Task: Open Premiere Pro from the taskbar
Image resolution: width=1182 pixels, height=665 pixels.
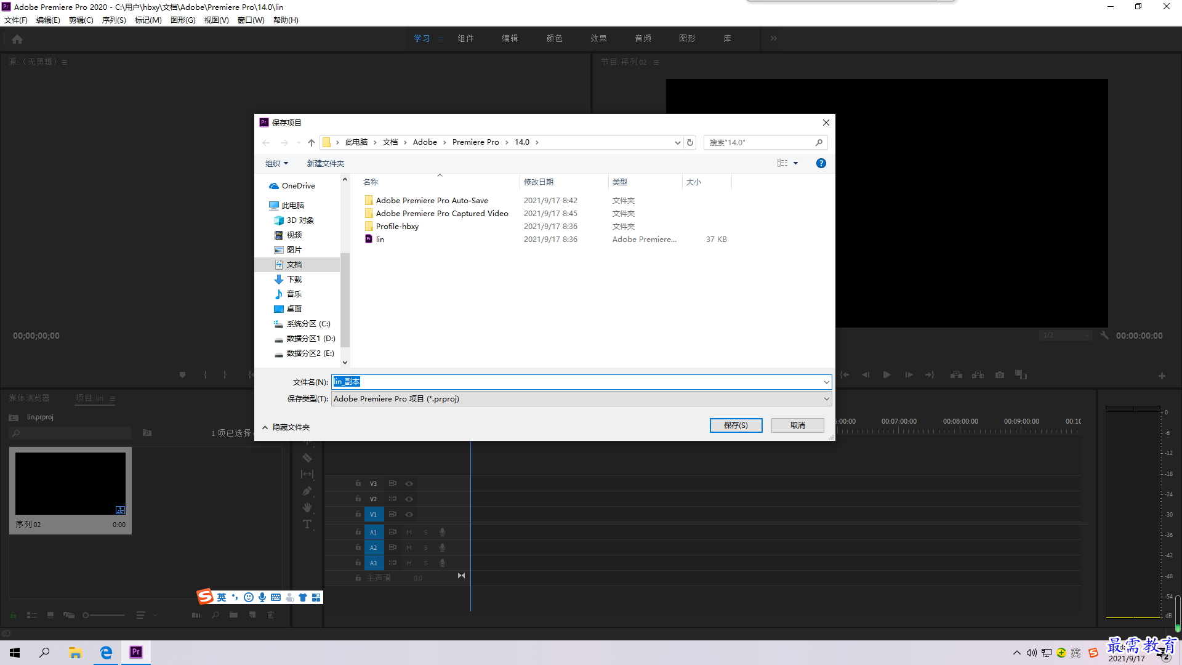Action: tap(136, 652)
